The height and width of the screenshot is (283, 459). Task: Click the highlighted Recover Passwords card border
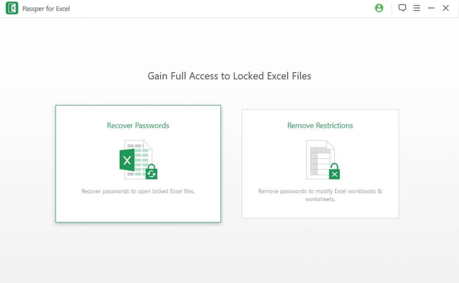[138, 106]
